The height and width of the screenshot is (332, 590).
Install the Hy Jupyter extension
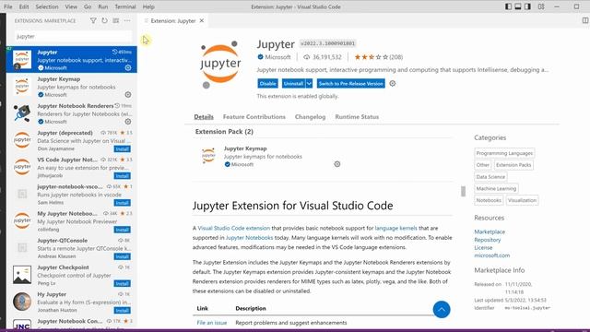[123, 311]
